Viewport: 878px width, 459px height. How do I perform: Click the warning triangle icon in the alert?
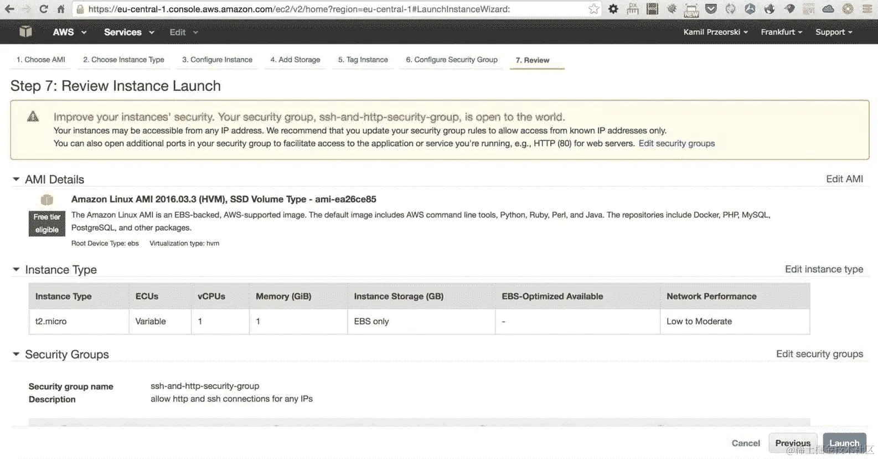(33, 116)
